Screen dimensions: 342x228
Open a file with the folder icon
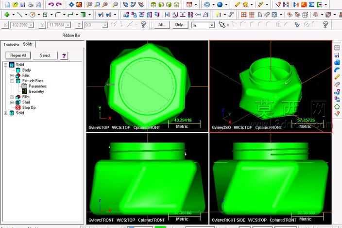[15, 4]
